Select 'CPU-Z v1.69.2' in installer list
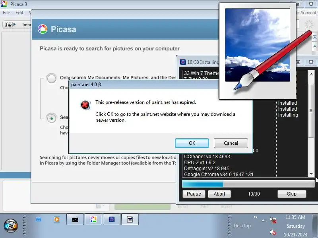Viewport: 318px width, 238px height. tap(200, 163)
